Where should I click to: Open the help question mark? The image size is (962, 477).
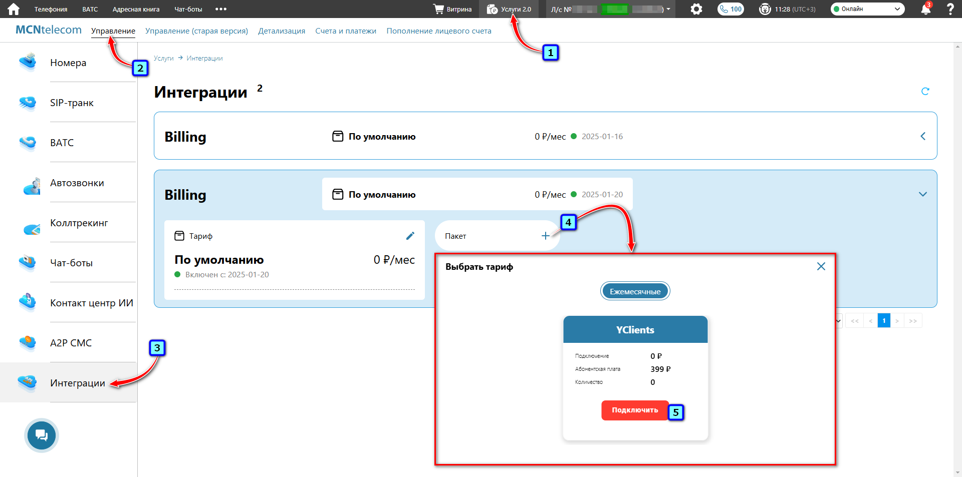(950, 9)
